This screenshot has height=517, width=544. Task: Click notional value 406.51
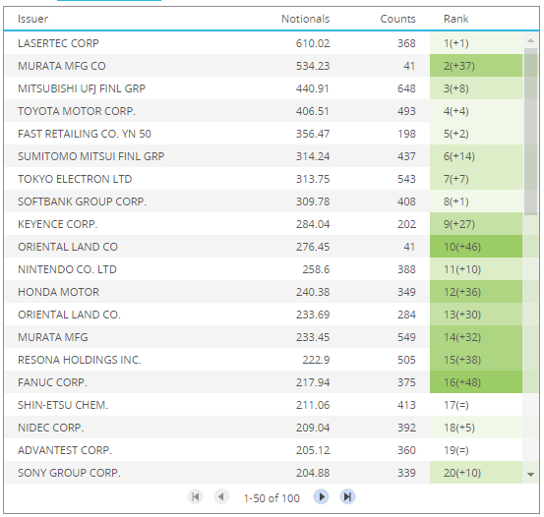pyautogui.click(x=313, y=111)
